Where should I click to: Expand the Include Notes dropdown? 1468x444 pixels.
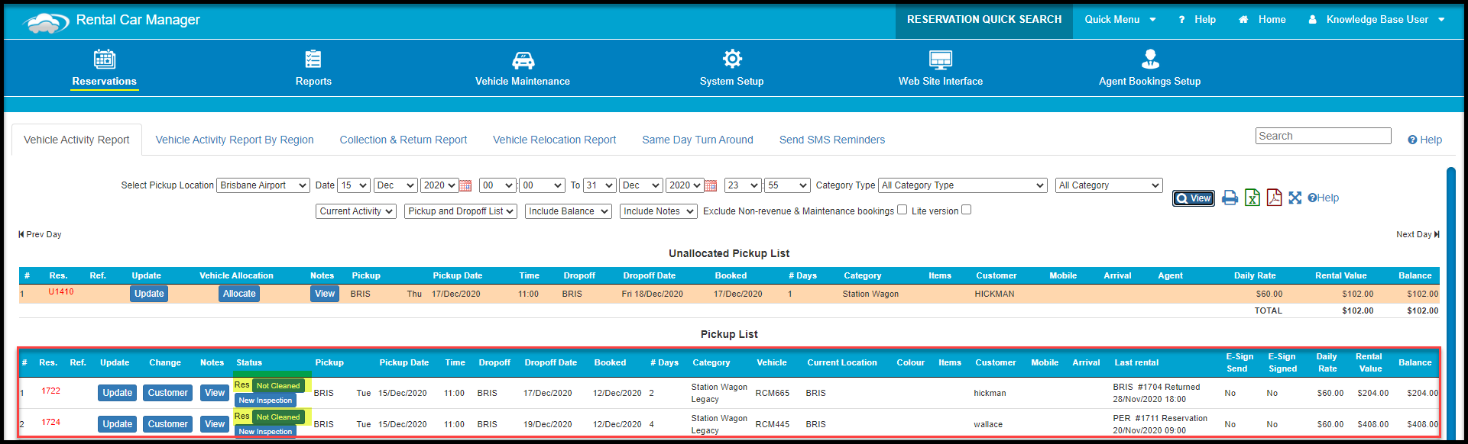[659, 211]
